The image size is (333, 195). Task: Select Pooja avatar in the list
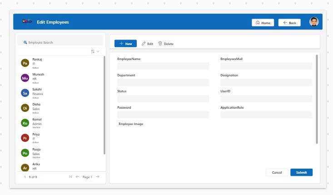pyautogui.click(x=25, y=153)
